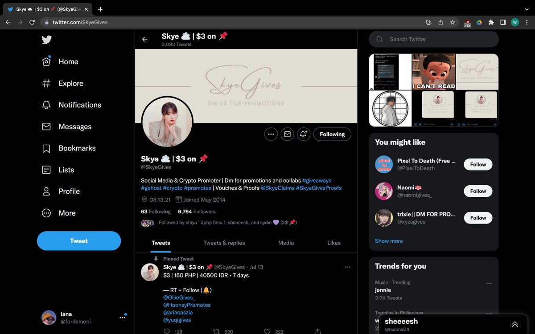The image size is (535, 334).
Task: Click Show more under You might like
Action: coord(389,241)
